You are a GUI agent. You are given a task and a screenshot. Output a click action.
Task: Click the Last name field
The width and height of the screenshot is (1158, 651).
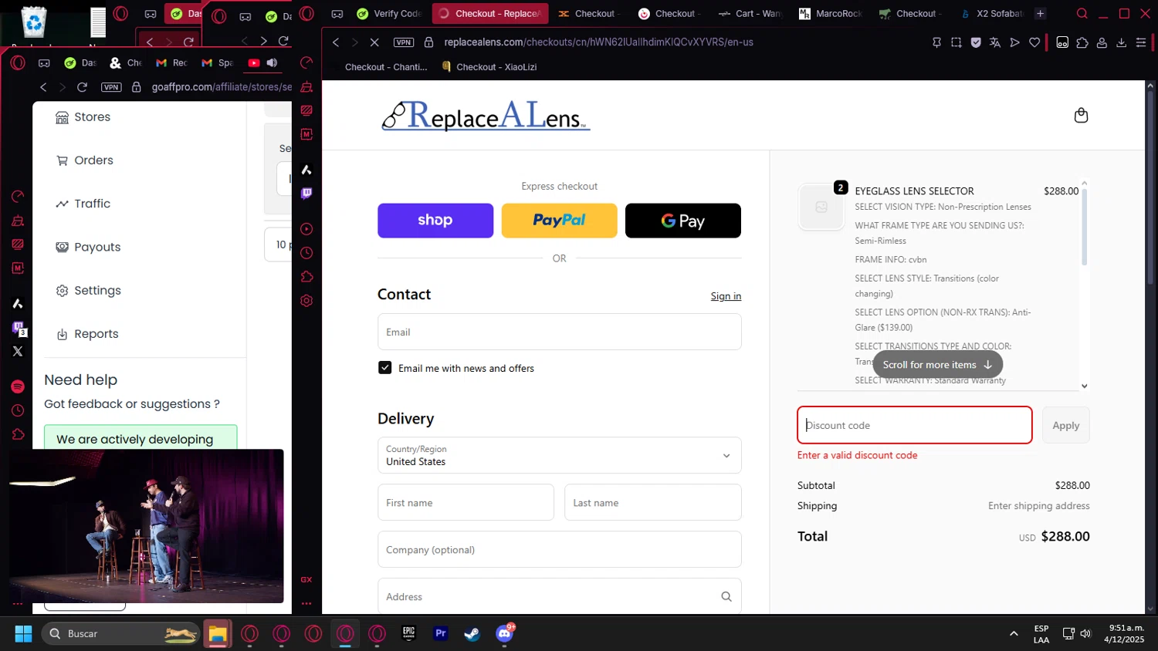[653, 502]
